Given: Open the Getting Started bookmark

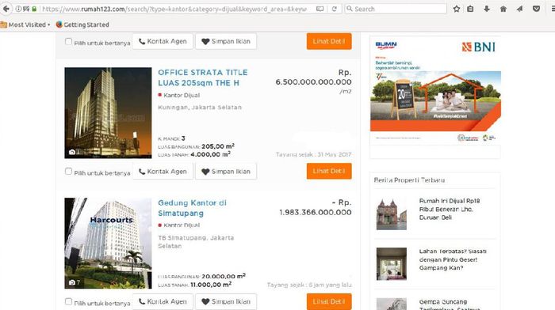Looking at the screenshot, I should pos(82,25).
